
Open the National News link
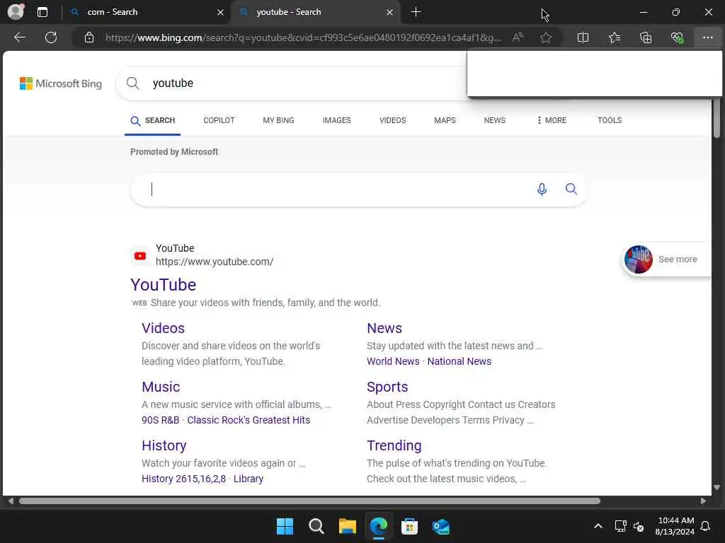click(x=459, y=361)
